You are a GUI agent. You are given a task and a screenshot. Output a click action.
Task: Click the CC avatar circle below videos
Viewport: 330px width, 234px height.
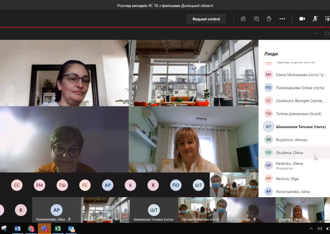point(17,185)
